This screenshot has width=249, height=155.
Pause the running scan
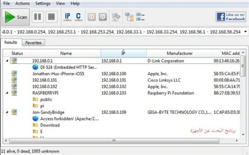click(x=38, y=17)
